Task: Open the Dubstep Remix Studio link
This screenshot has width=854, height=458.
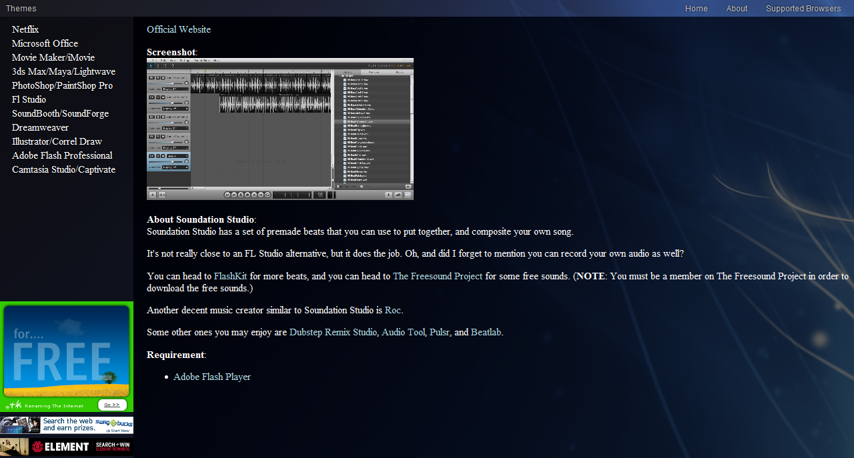Action: pos(333,332)
